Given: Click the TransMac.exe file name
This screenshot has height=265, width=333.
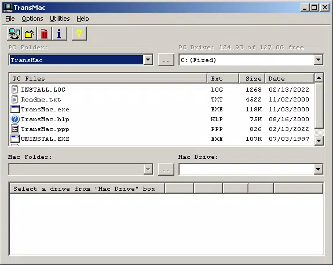Looking at the screenshot, I should click(45, 110).
